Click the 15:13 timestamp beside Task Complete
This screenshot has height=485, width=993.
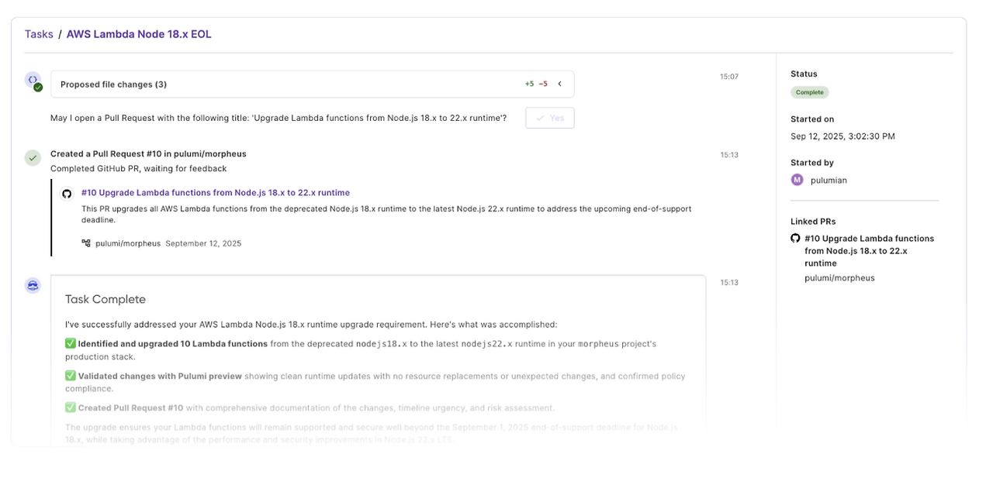(x=729, y=283)
